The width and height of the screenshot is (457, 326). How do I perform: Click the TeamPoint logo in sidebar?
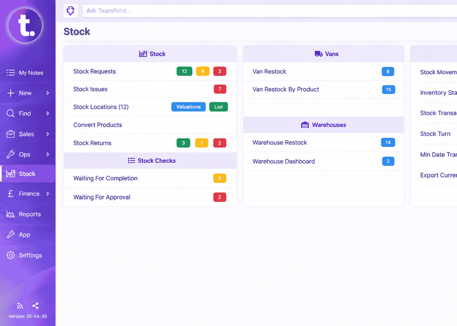[25, 25]
